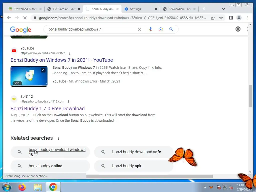The image size is (256, 192).
Task: Start a voice search with the microphone
Action: [151, 29]
